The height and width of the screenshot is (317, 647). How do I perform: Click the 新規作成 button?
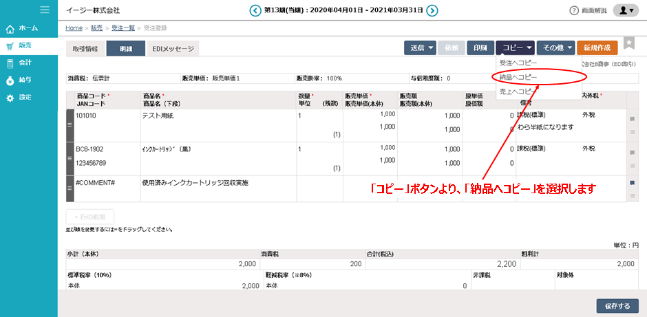point(597,48)
